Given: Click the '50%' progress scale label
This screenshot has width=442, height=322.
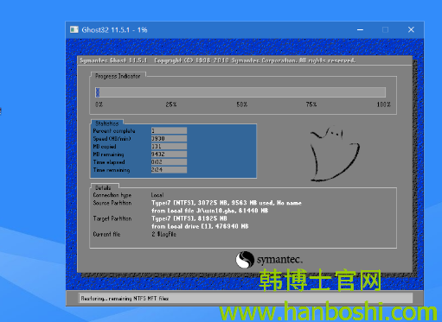Looking at the screenshot, I should 242,104.
